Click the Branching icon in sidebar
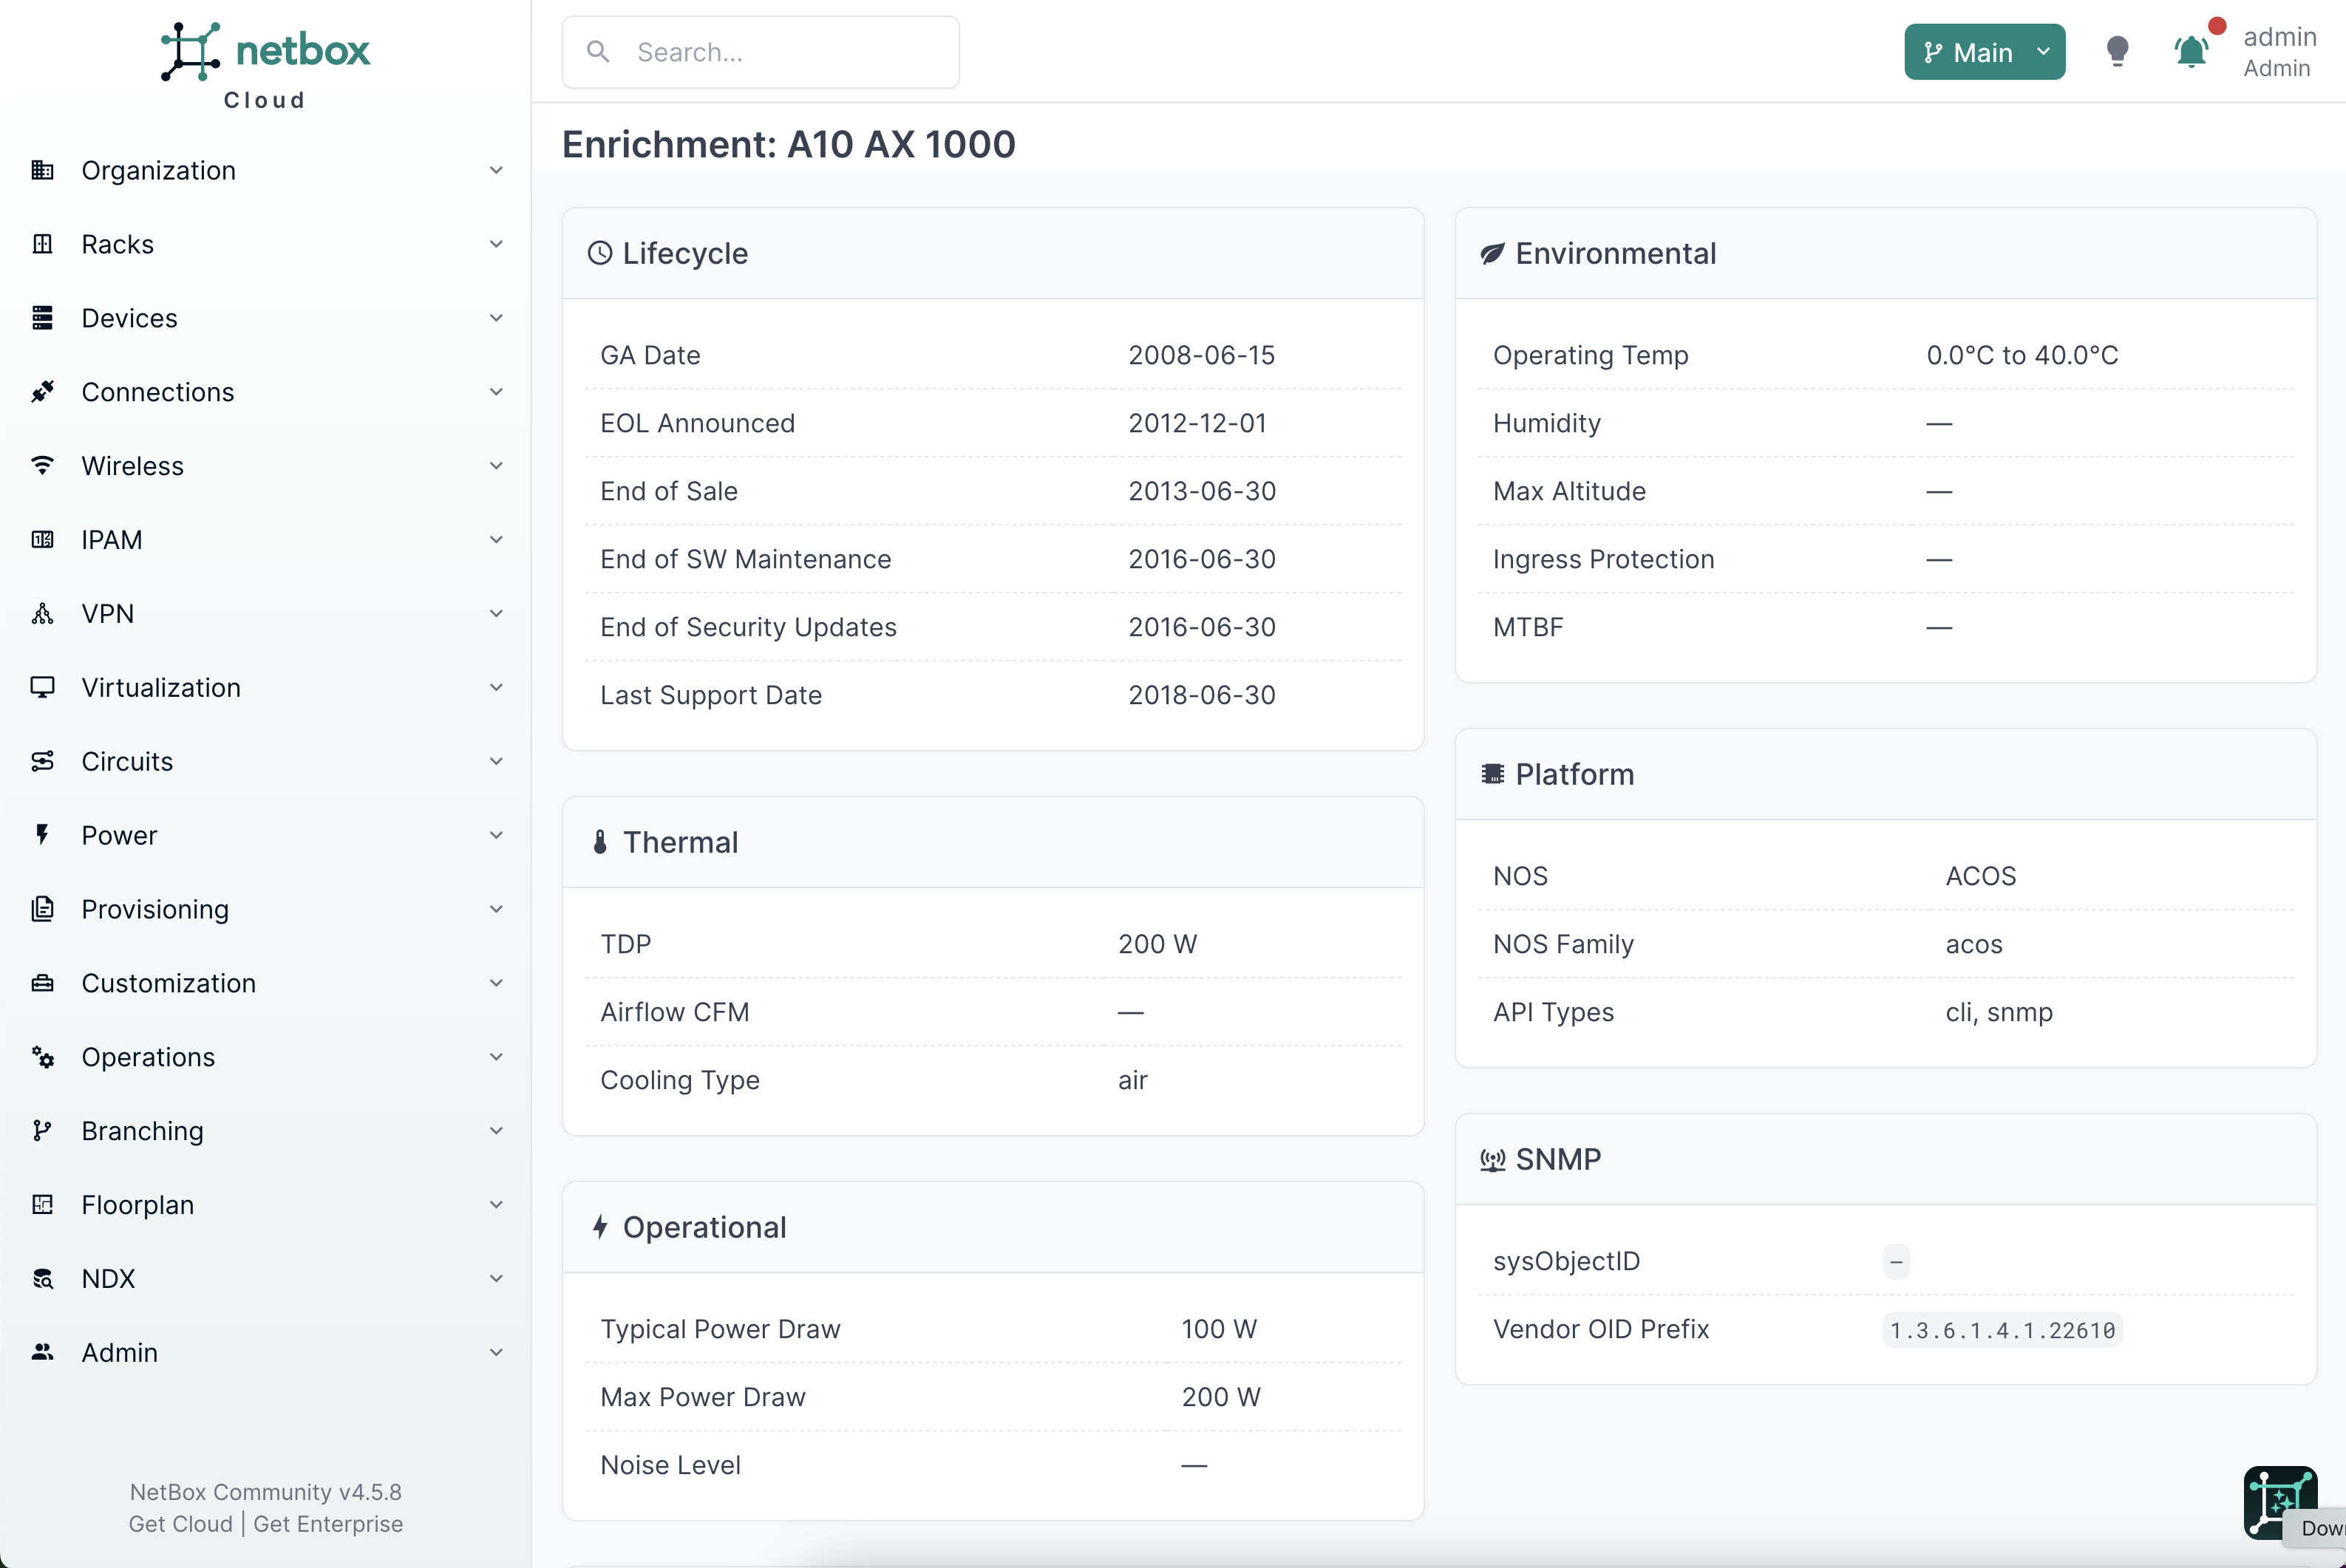This screenshot has height=1568, width=2346. [42, 1131]
